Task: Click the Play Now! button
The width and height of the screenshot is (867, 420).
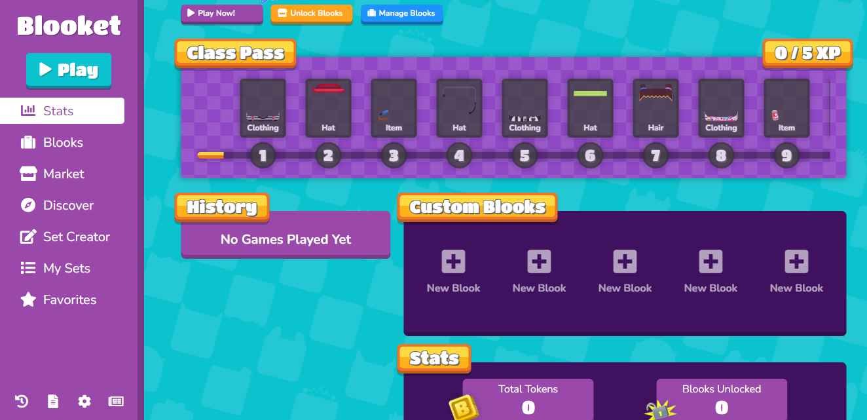Action: [x=221, y=13]
